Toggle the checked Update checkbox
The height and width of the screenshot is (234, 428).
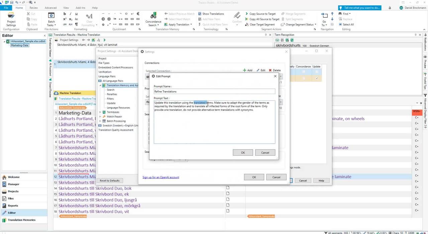click(x=316, y=78)
